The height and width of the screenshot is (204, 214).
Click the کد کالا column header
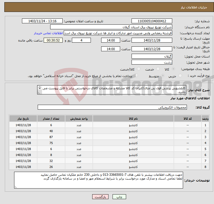tap(187, 119)
